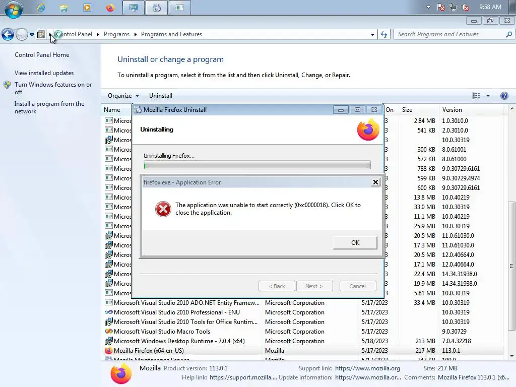Open View installed updates
The height and width of the screenshot is (387, 516).
(x=44, y=73)
